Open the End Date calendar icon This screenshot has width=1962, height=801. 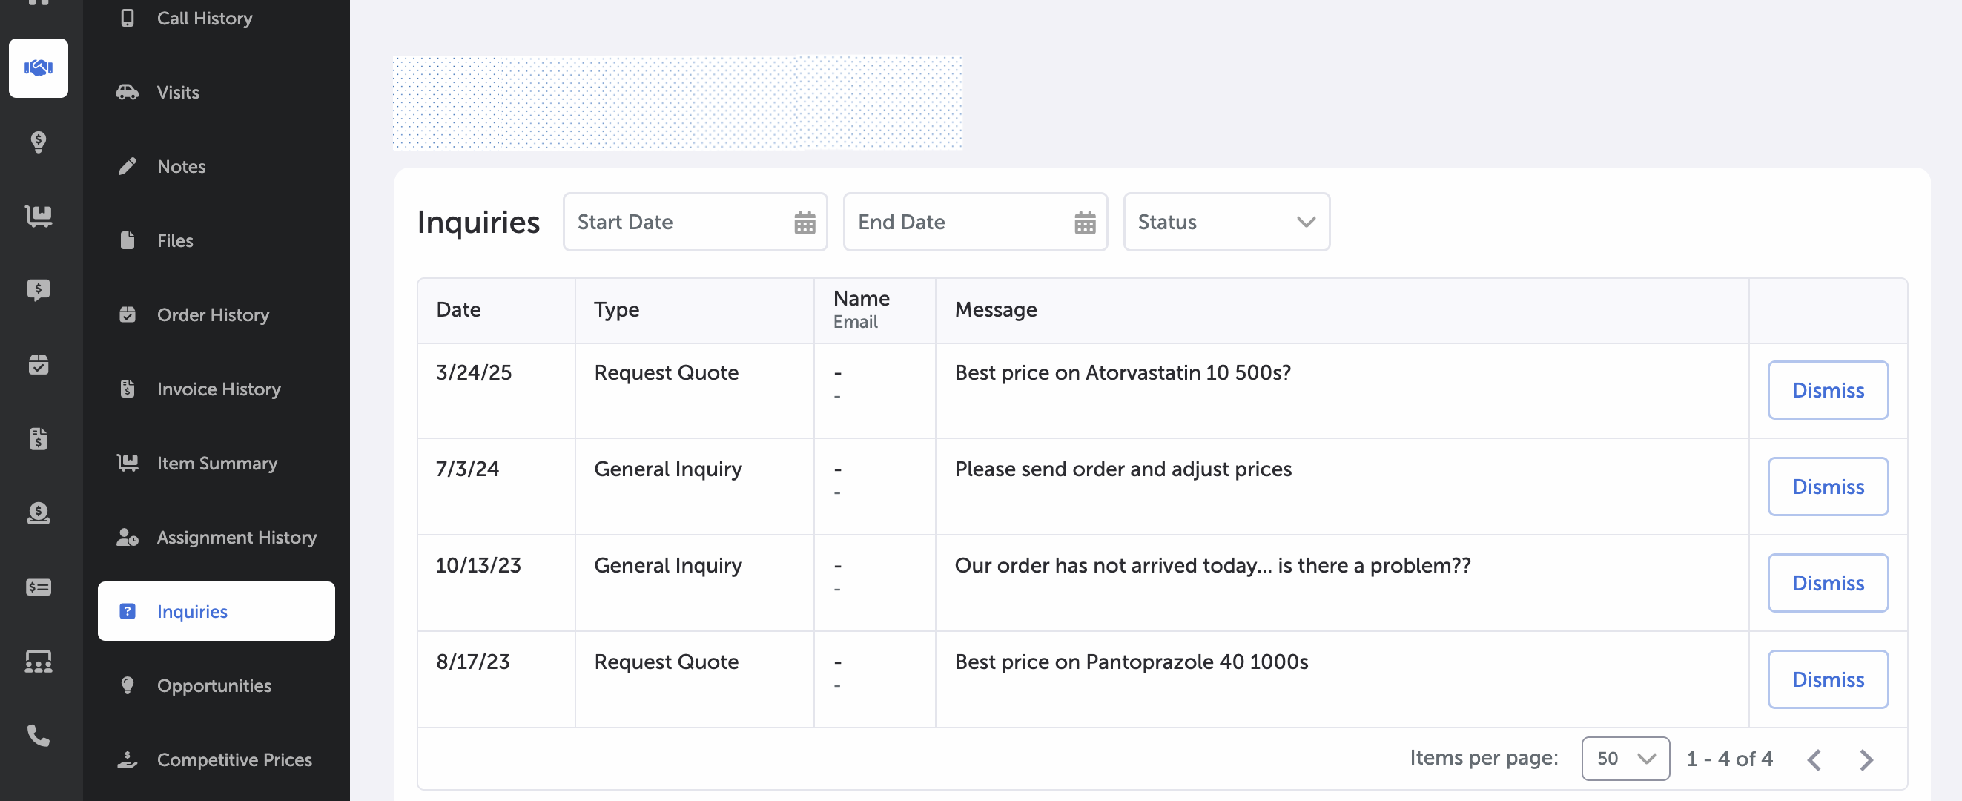(x=1085, y=222)
